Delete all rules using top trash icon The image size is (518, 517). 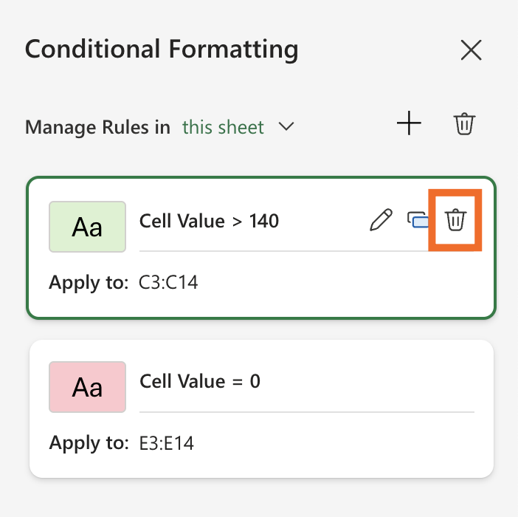464,123
